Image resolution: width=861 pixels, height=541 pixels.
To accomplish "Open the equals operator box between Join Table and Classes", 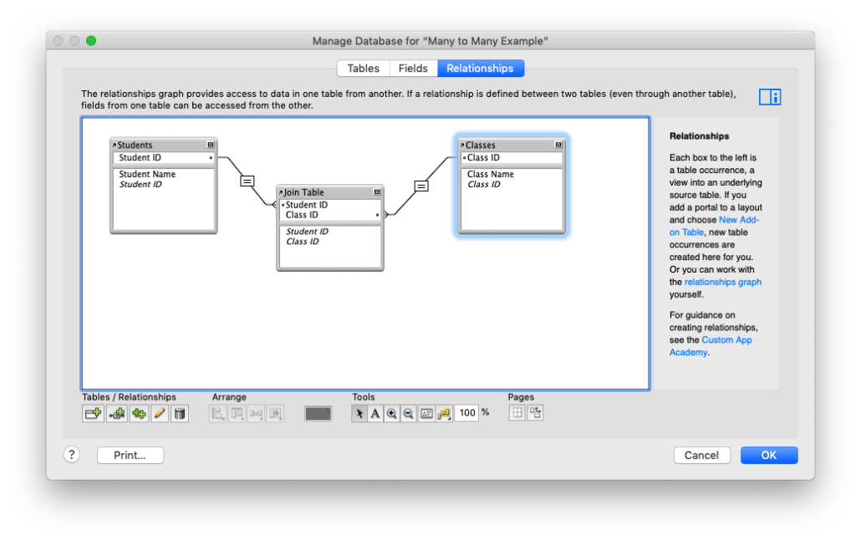I will pos(420,185).
